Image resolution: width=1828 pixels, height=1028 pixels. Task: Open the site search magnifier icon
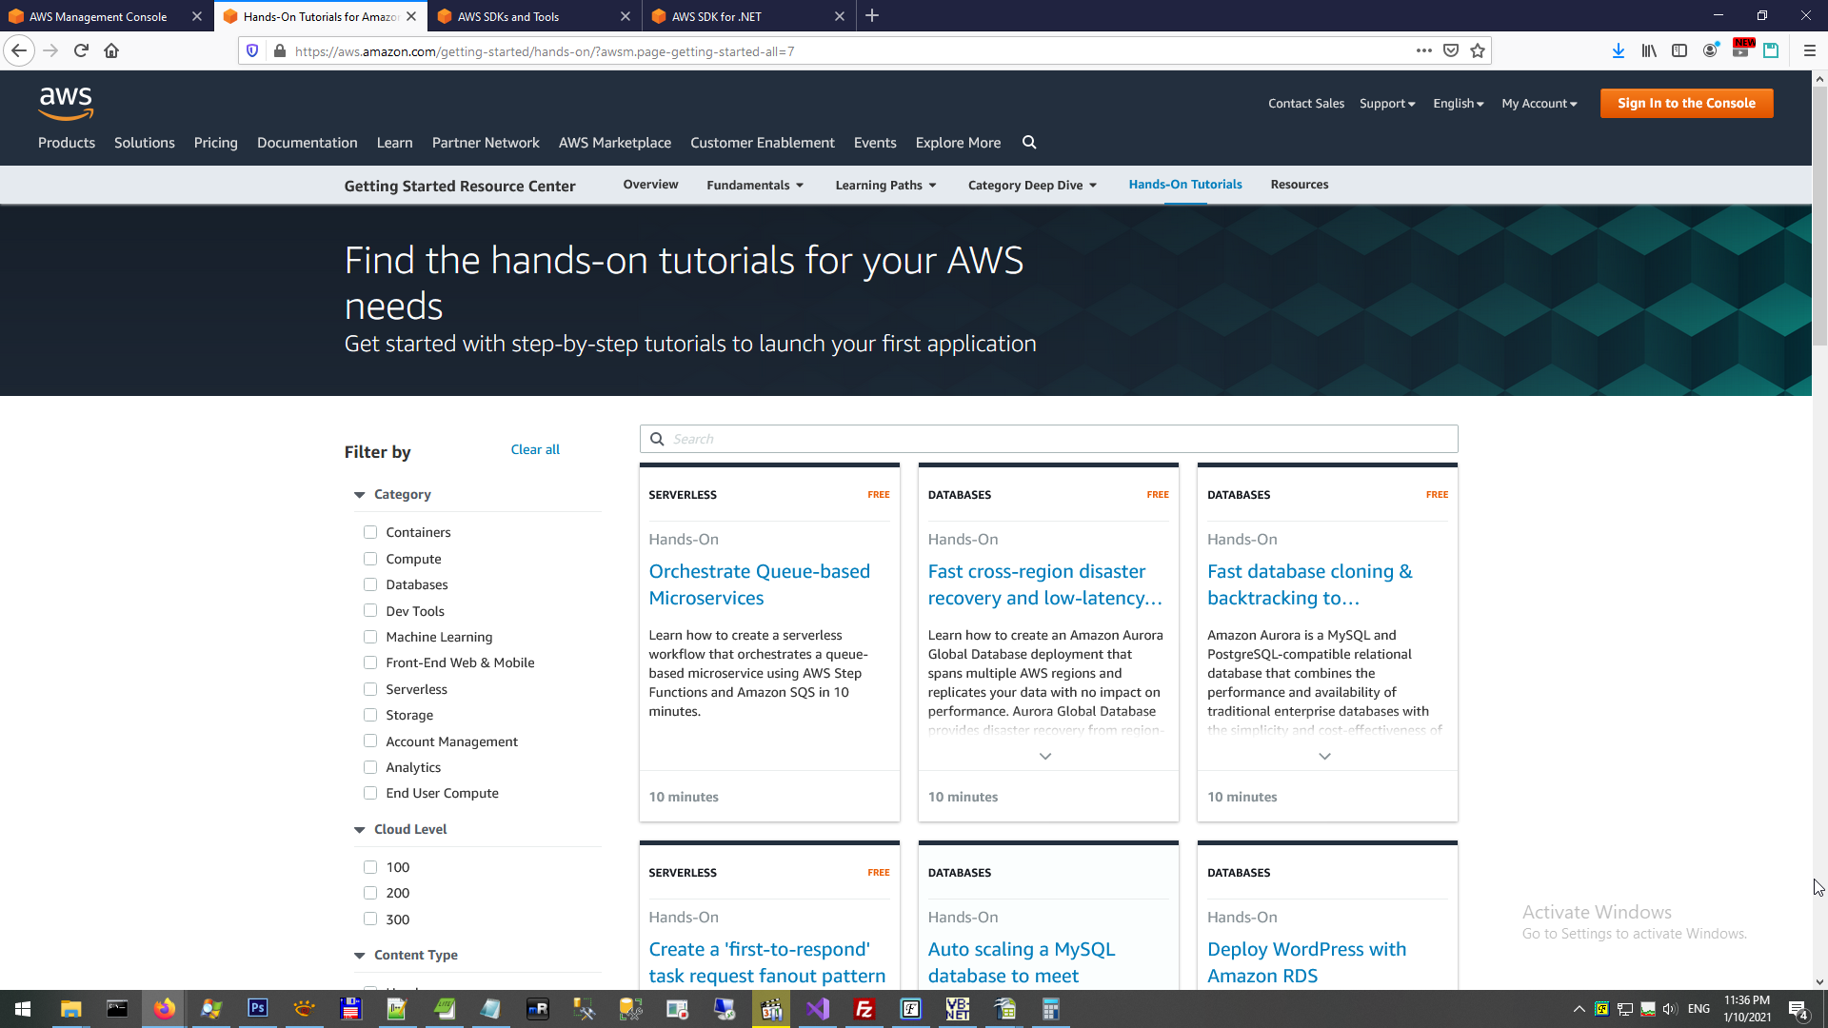(1029, 142)
